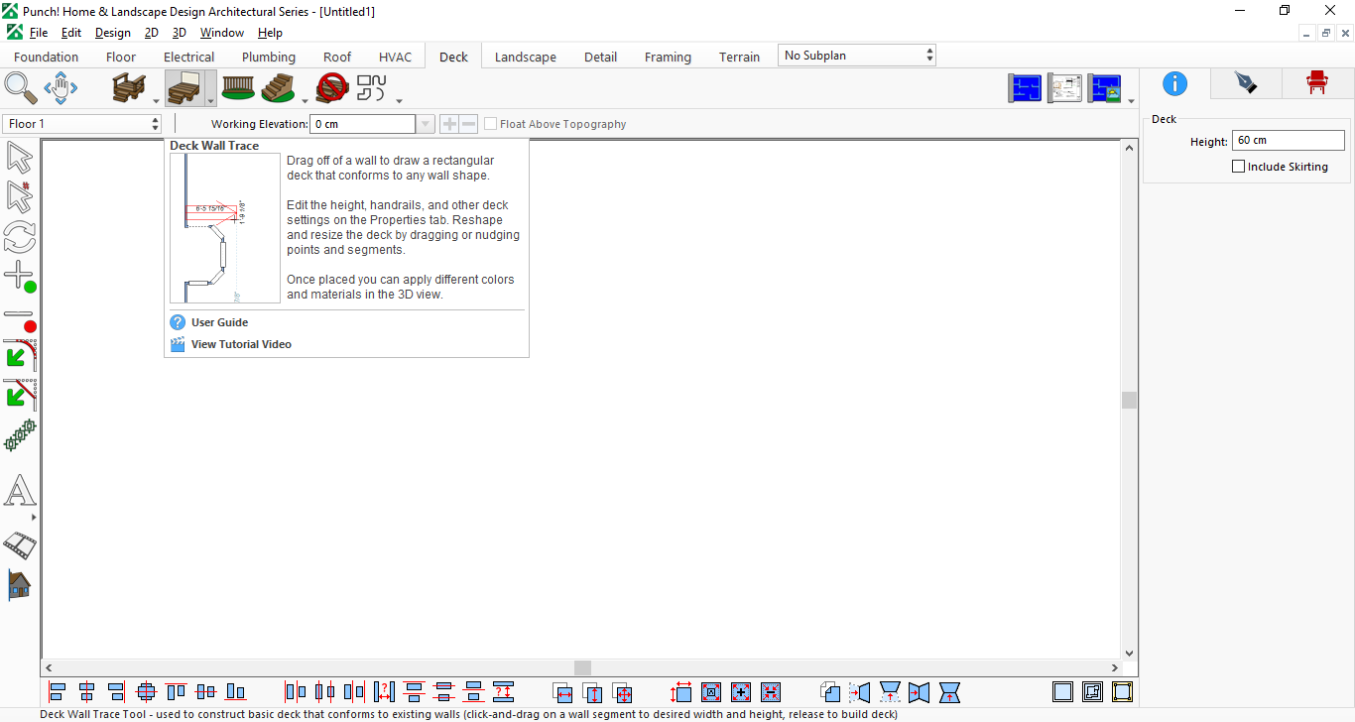The height and width of the screenshot is (722, 1355).
Task: Click the add point tool with green dot
Action: pyautogui.click(x=20, y=277)
